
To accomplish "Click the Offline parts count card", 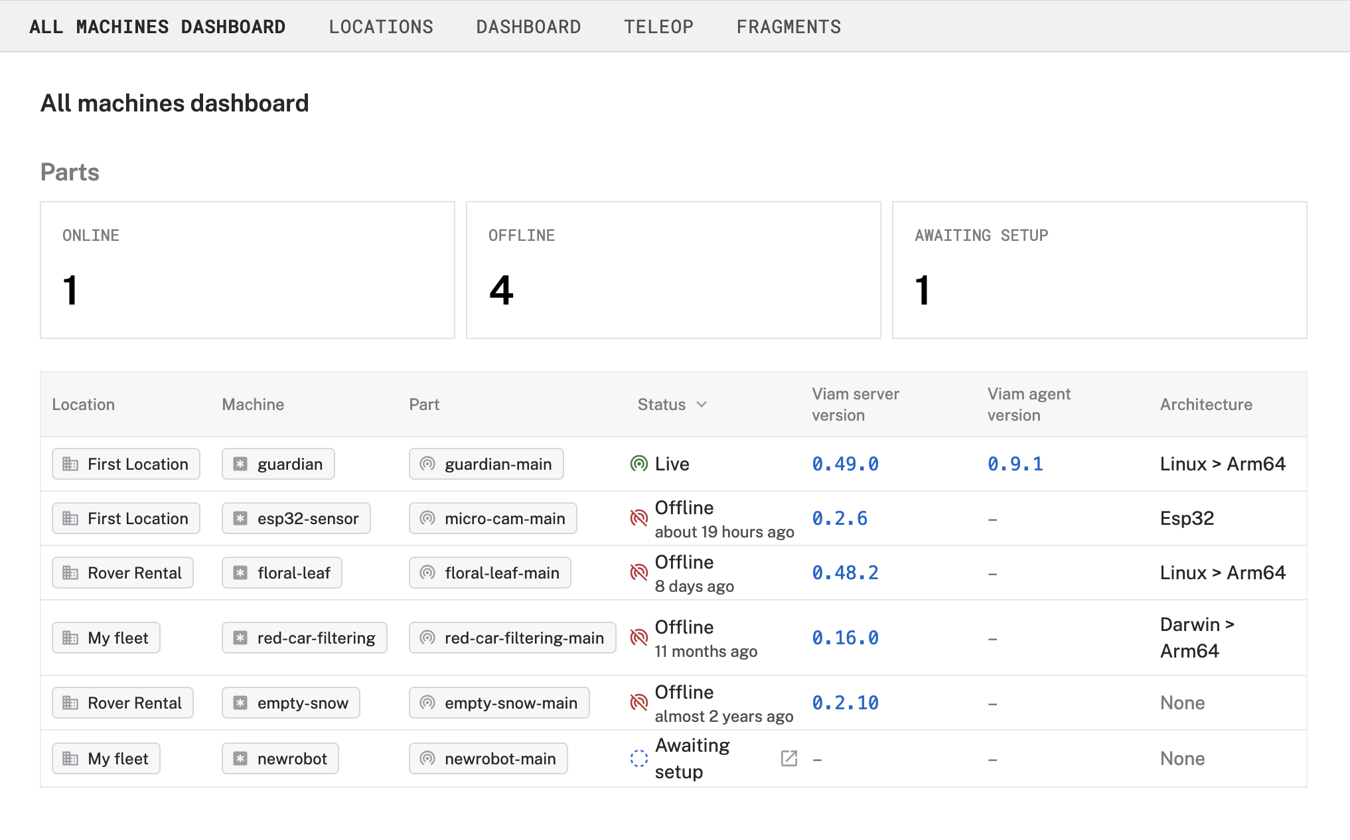I will click(673, 270).
